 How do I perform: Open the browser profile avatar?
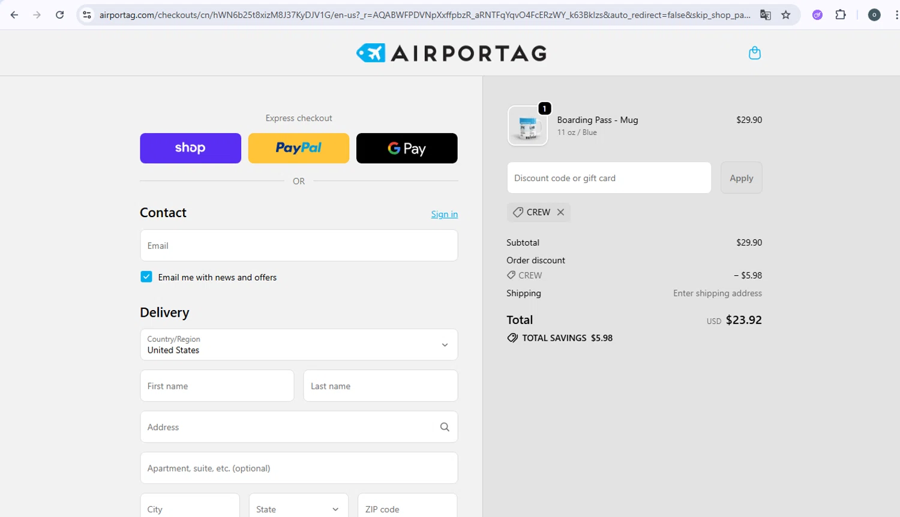click(x=874, y=15)
